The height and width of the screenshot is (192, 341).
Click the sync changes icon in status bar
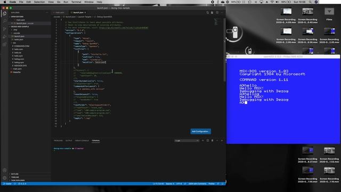15,183
